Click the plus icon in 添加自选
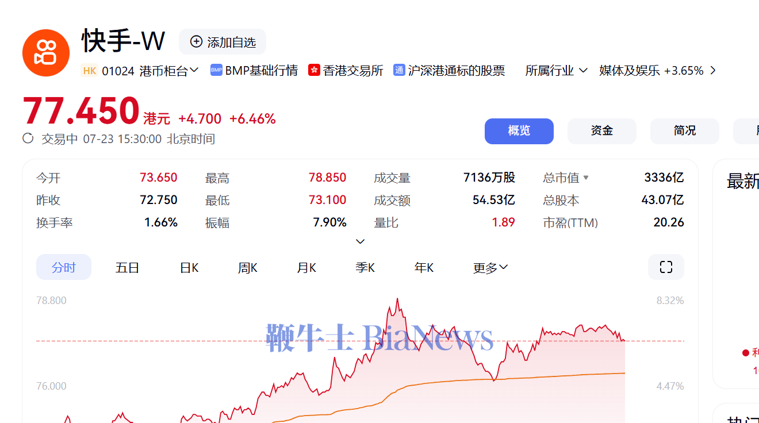Image resolution: width=759 pixels, height=423 pixels. [197, 42]
